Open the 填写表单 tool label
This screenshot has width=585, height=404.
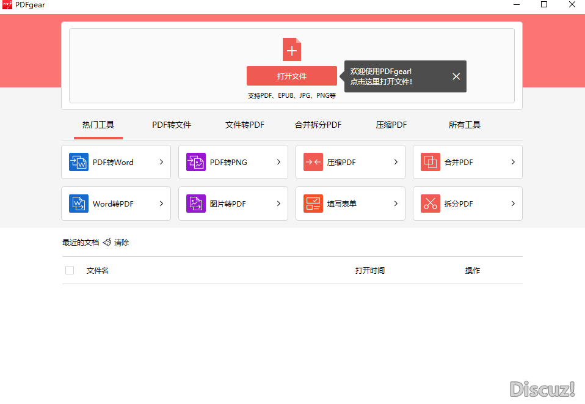[x=342, y=204]
